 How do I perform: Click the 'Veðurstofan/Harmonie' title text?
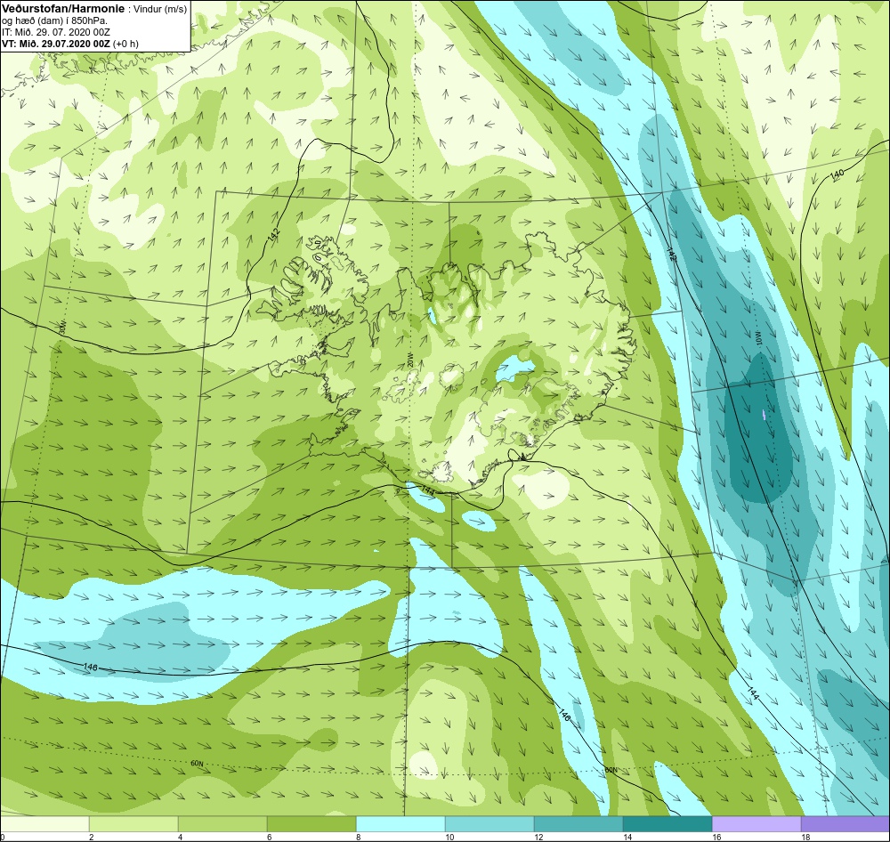(x=61, y=8)
